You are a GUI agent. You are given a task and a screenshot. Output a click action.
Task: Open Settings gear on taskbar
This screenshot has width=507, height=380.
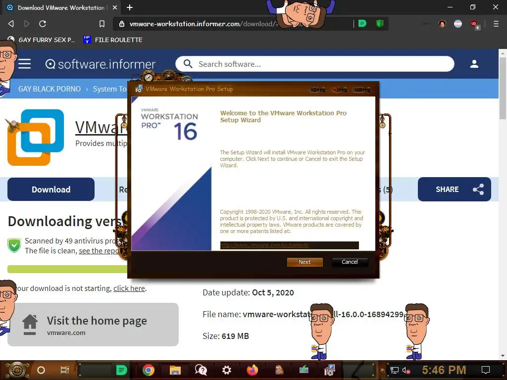(227, 370)
